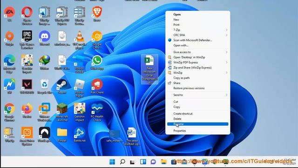Open Chat from the taskbar
The image size is (298, 168).
pos(153,162)
